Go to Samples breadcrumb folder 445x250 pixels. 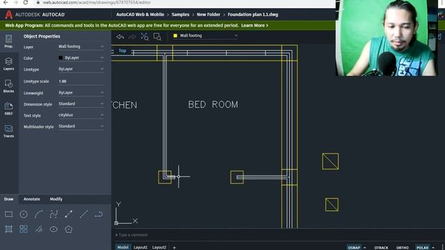[x=180, y=15]
